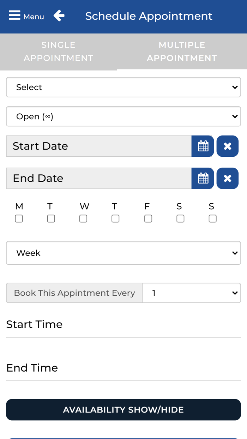Screen dimensions: 247x439
Task: Check the Friday checkbox
Action: point(148,219)
